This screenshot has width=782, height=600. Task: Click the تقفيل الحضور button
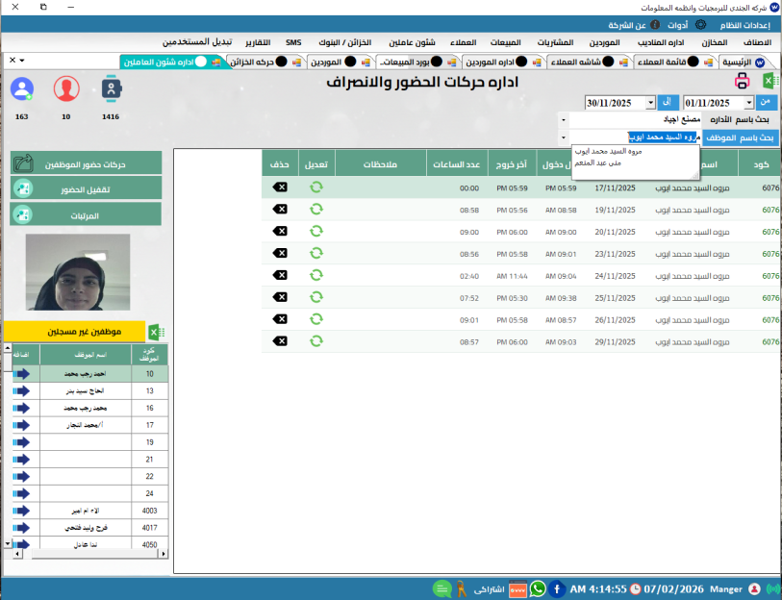[x=86, y=189]
